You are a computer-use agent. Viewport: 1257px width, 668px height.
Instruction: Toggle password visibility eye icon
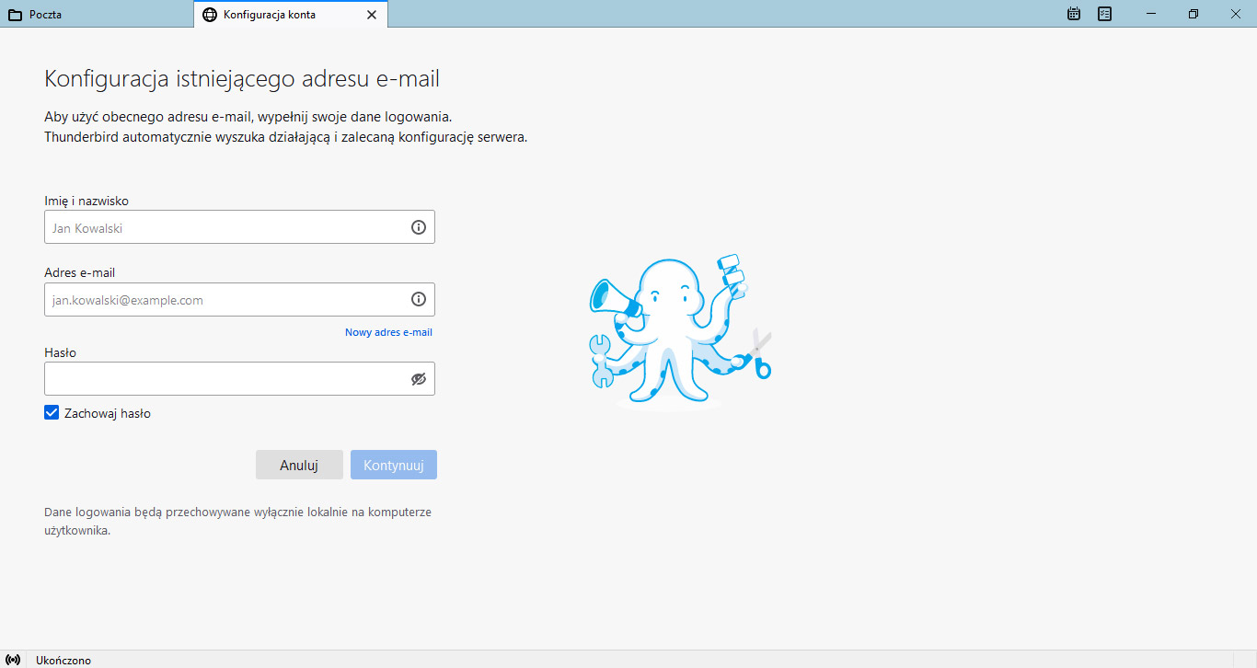pos(419,378)
